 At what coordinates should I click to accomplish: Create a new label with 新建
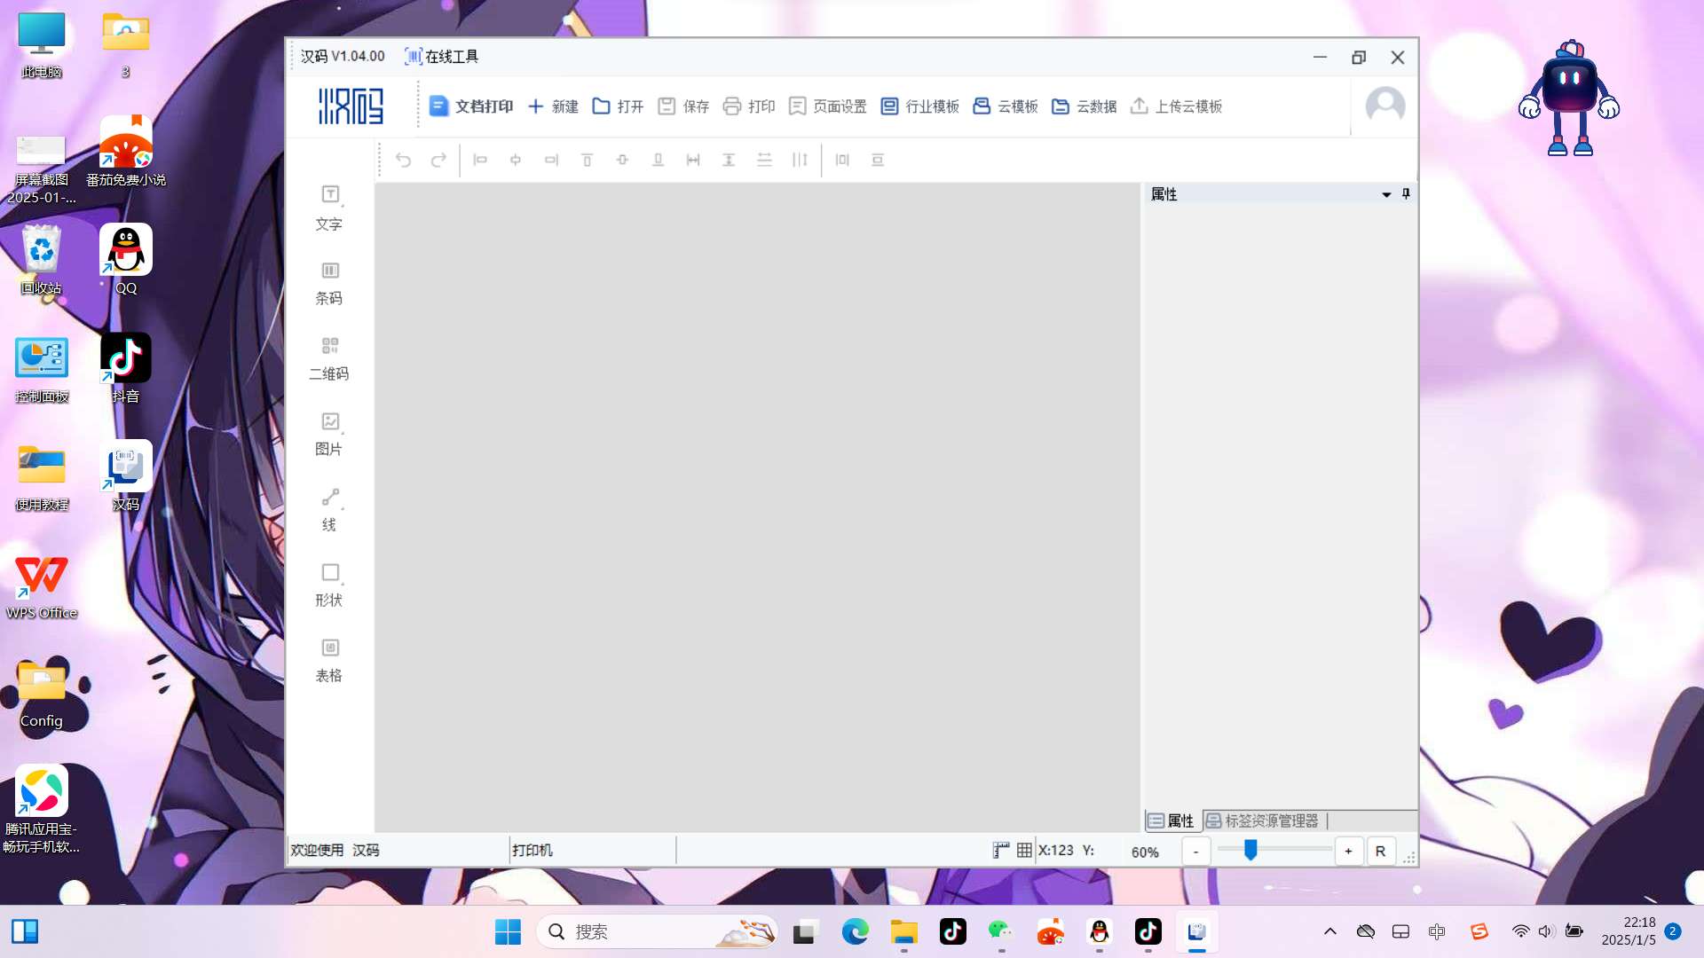point(553,106)
